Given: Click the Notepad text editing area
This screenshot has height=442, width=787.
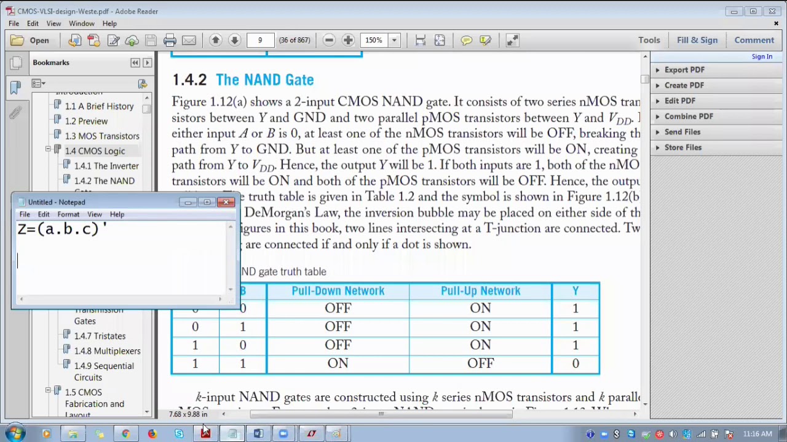Looking at the screenshot, I should [121, 258].
